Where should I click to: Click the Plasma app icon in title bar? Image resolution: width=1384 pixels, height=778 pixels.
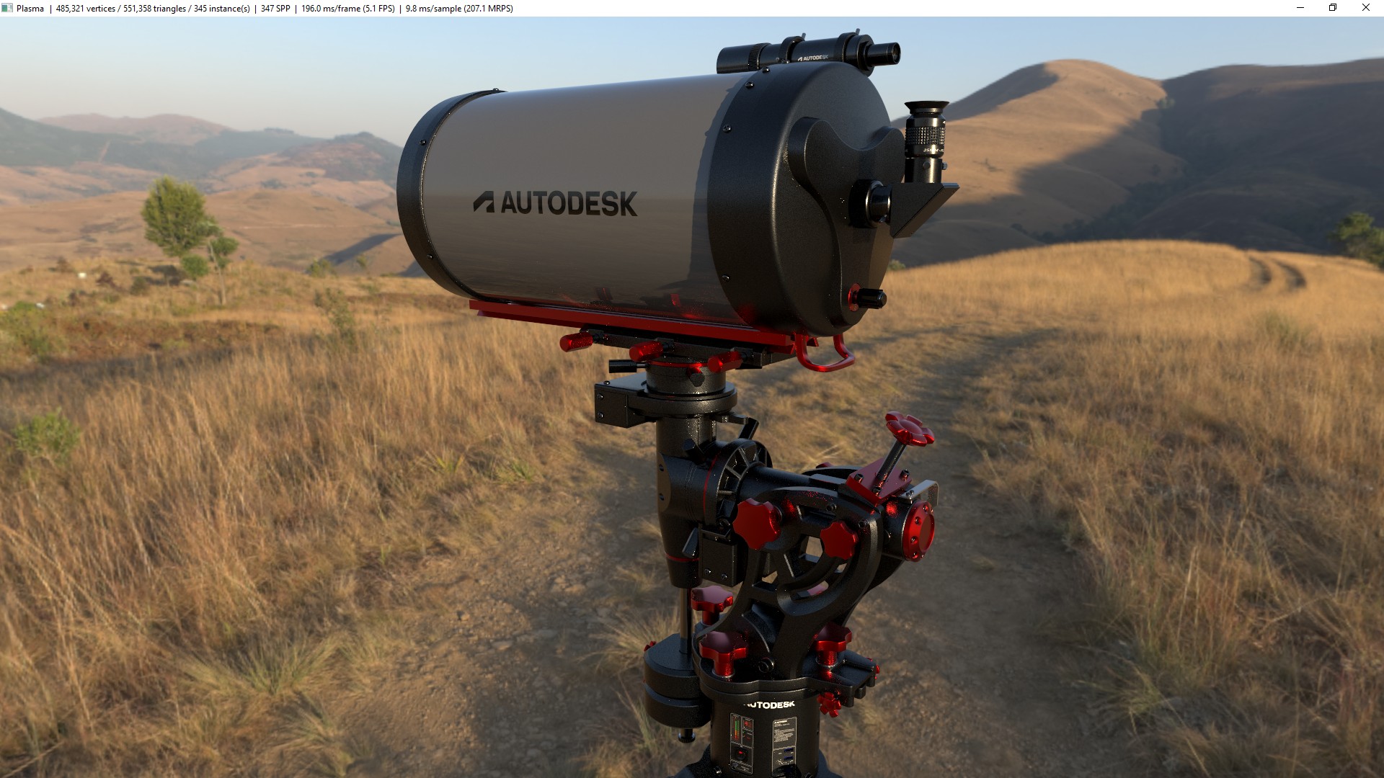7,8
